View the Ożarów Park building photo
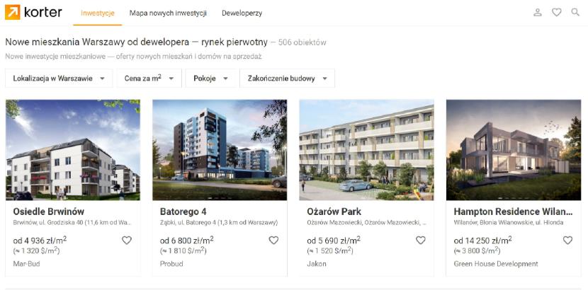 (x=366, y=150)
